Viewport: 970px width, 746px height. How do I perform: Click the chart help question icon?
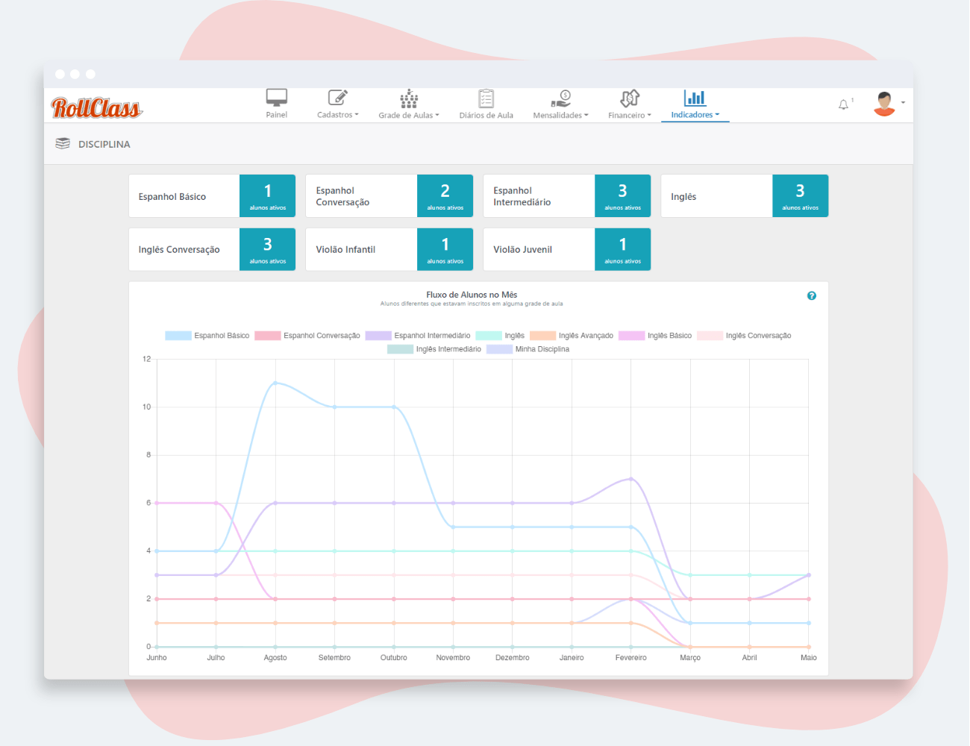812,296
